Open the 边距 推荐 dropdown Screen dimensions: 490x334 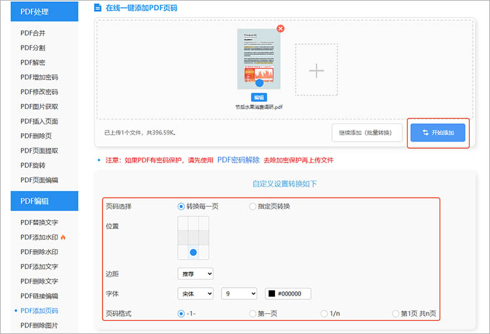coord(195,274)
